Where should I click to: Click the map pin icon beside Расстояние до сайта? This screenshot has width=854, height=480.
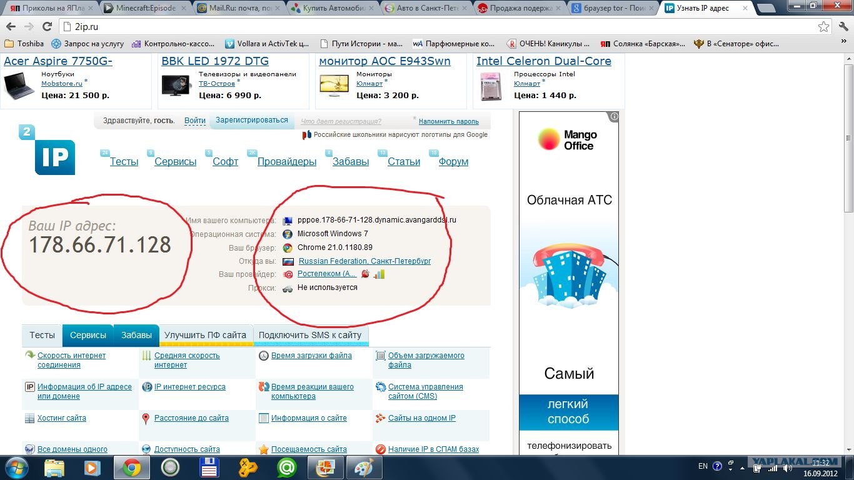click(x=146, y=418)
